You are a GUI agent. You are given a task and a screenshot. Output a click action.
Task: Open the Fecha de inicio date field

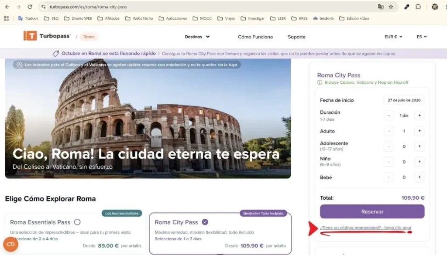click(x=404, y=100)
